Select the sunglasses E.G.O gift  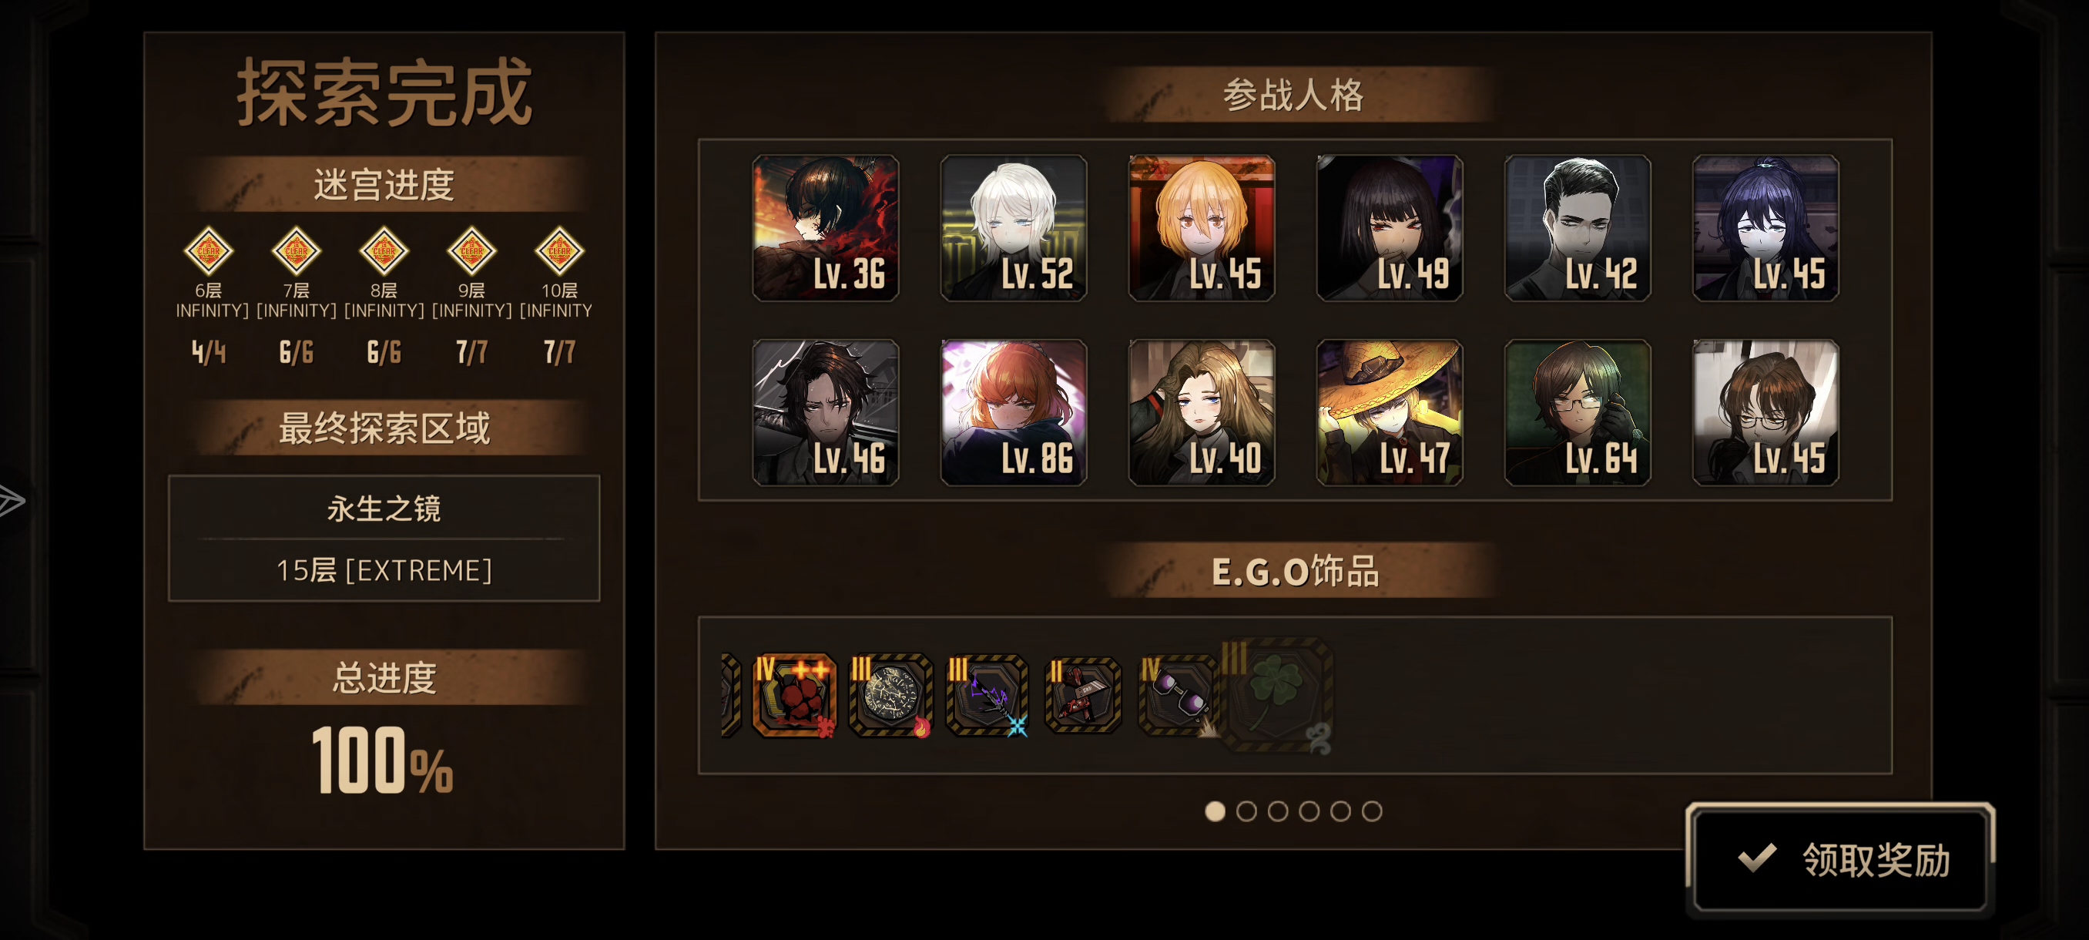click(x=1178, y=695)
